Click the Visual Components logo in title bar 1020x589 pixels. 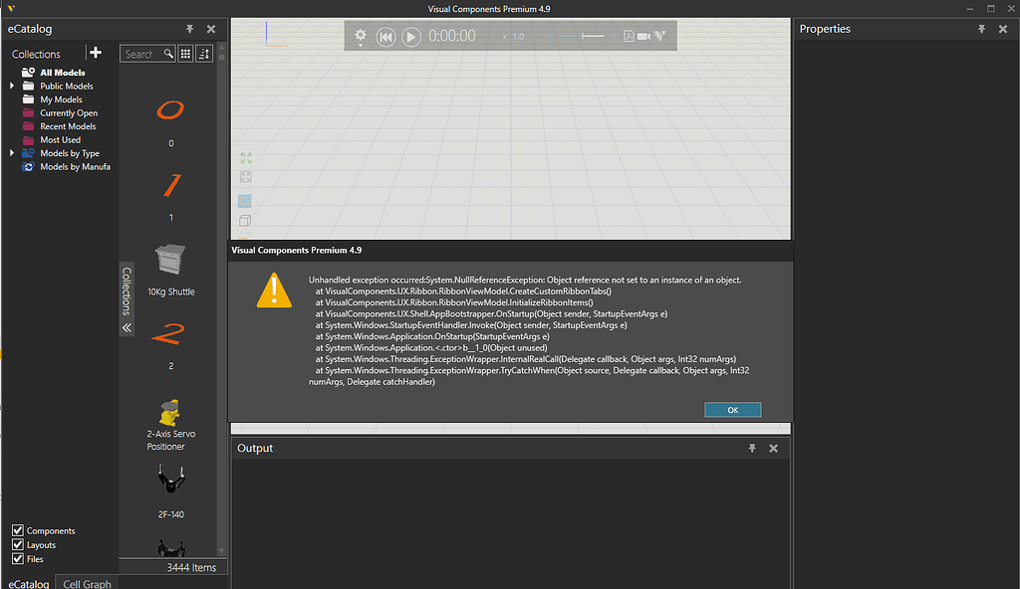[11, 8]
